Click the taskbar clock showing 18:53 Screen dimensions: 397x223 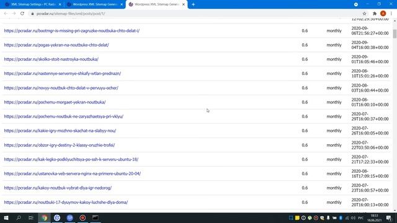tap(374, 217)
